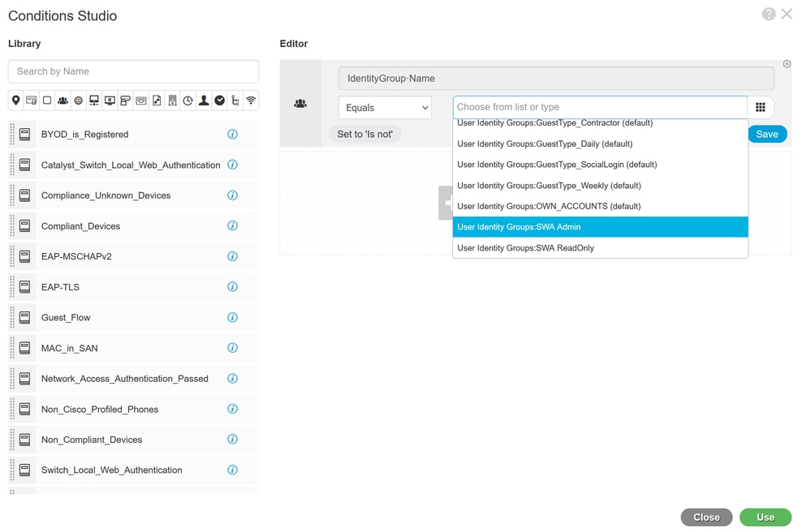Show info for MAC_in_SAN
Viewport: 811px width, 532px height.
[233, 348]
